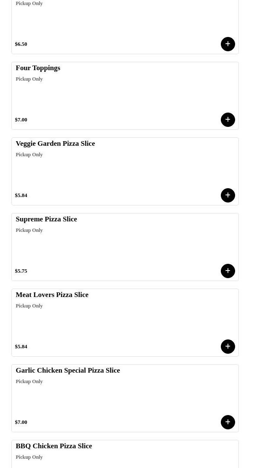Add Meat Lovers Pizza Slice to cart

(228, 347)
